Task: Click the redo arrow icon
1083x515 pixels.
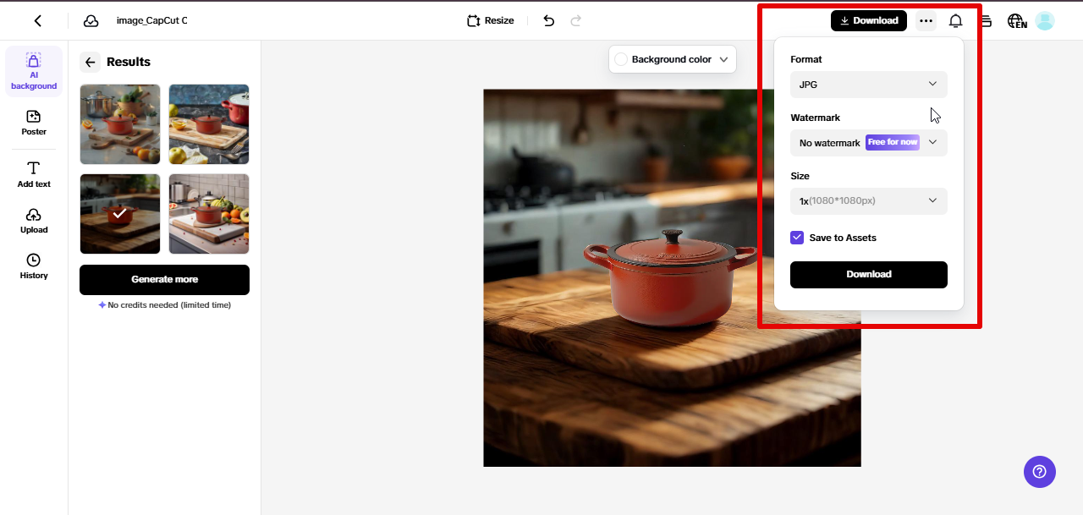Action: pyautogui.click(x=575, y=20)
